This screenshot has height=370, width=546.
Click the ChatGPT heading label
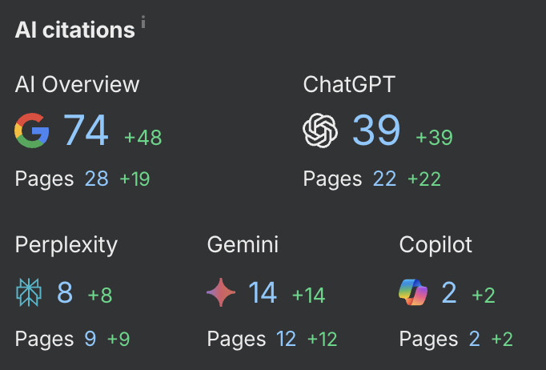coord(349,85)
